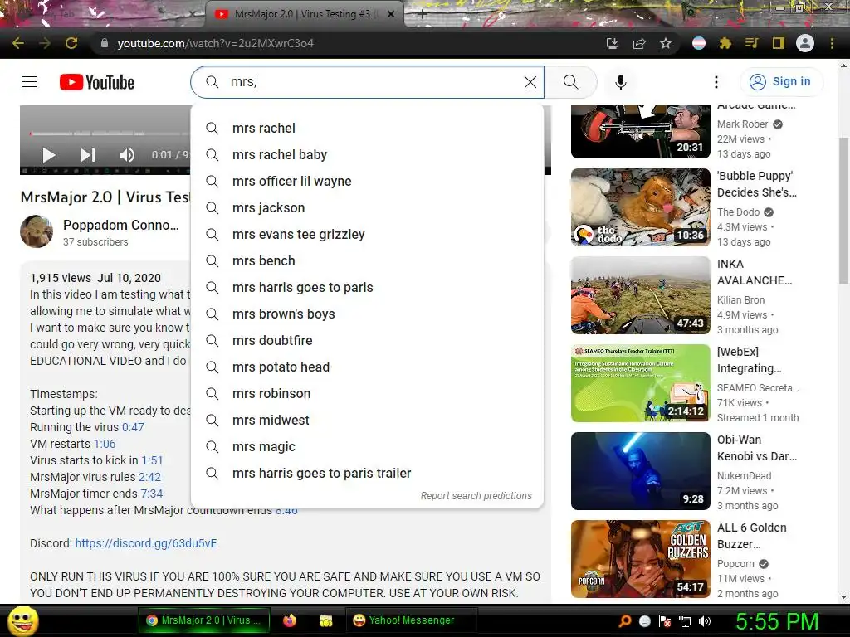Choose 'mrs doubtfire' suggestion

367,340
